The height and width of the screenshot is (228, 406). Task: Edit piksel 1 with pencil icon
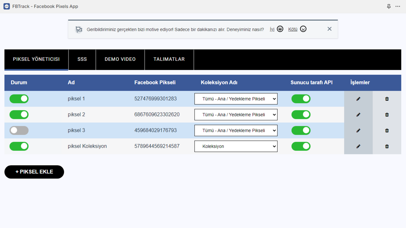click(358, 99)
